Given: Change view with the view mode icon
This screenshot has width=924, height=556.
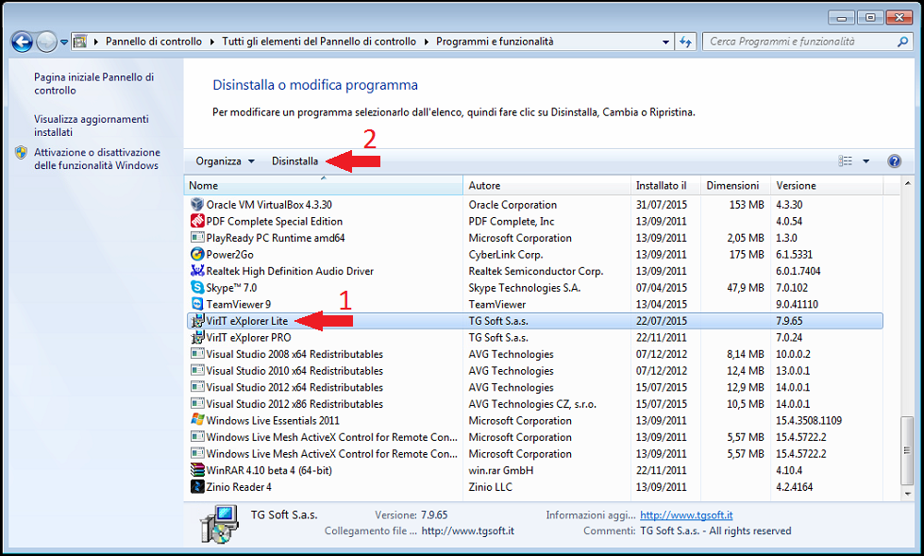Looking at the screenshot, I should pyautogui.click(x=845, y=161).
